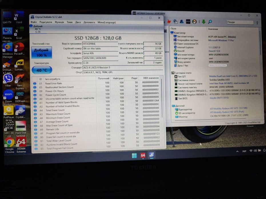This screenshot has width=266, height=199.
Task: Click the AIDA64 magnifier search icon
Action: [x=210, y=22]
